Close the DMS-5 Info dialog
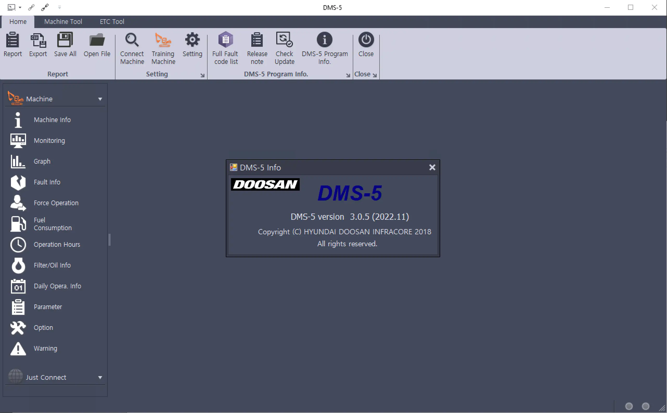This screenshot has width=667, height=413. pyautogui.click(x=432, y=167)
